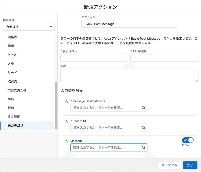Click the Aa text type icon beside Record ID

coord(67,121)
